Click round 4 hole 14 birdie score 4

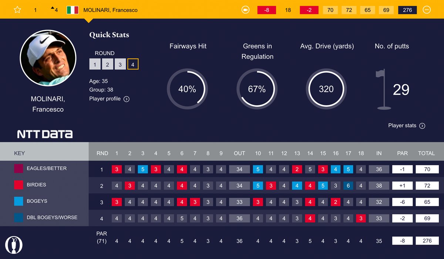(x=310, y=218)
